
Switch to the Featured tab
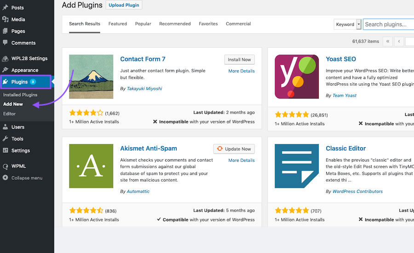click(117, 24)
